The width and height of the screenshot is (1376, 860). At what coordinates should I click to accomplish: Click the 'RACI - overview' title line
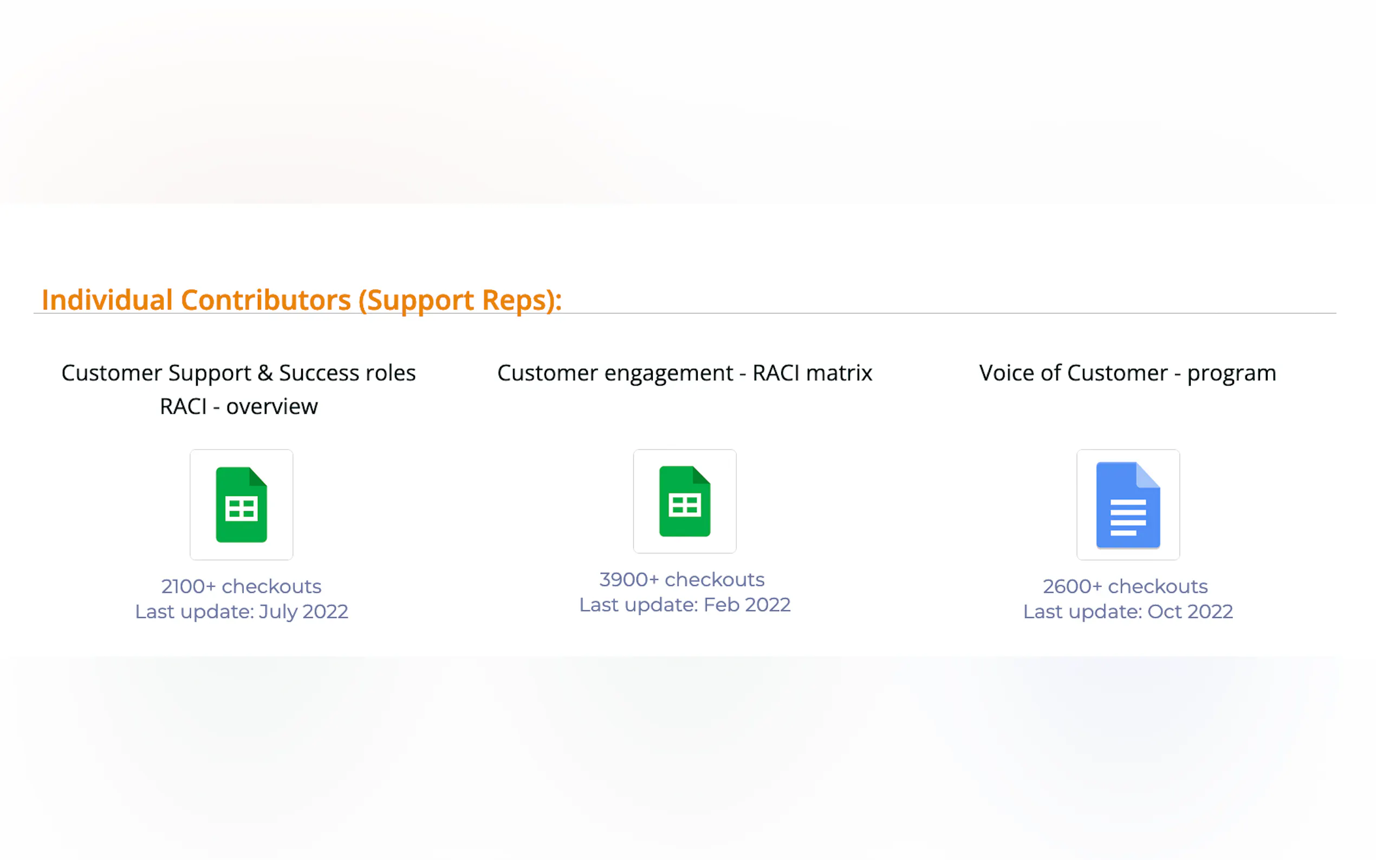(238, 407)
